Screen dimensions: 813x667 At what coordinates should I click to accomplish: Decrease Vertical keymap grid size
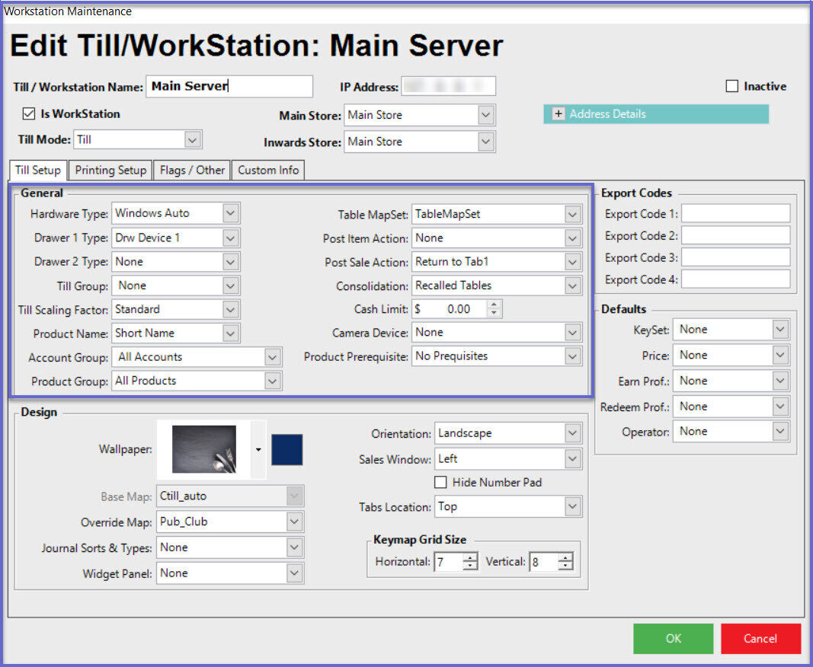[x=565, y=566]
